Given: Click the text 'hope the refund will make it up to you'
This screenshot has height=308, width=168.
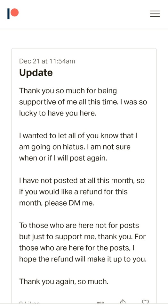Looking at the screenshot, I should pos(83,259).
